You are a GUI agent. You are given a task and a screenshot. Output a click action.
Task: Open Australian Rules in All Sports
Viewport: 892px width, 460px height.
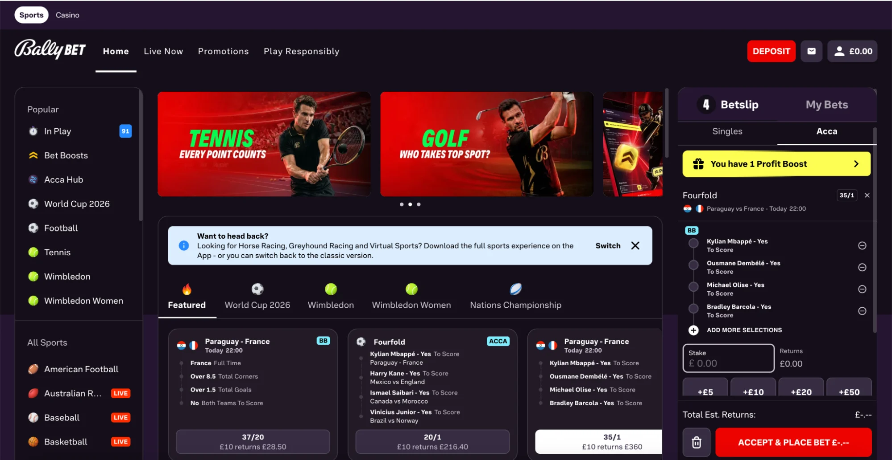point(79,393)
